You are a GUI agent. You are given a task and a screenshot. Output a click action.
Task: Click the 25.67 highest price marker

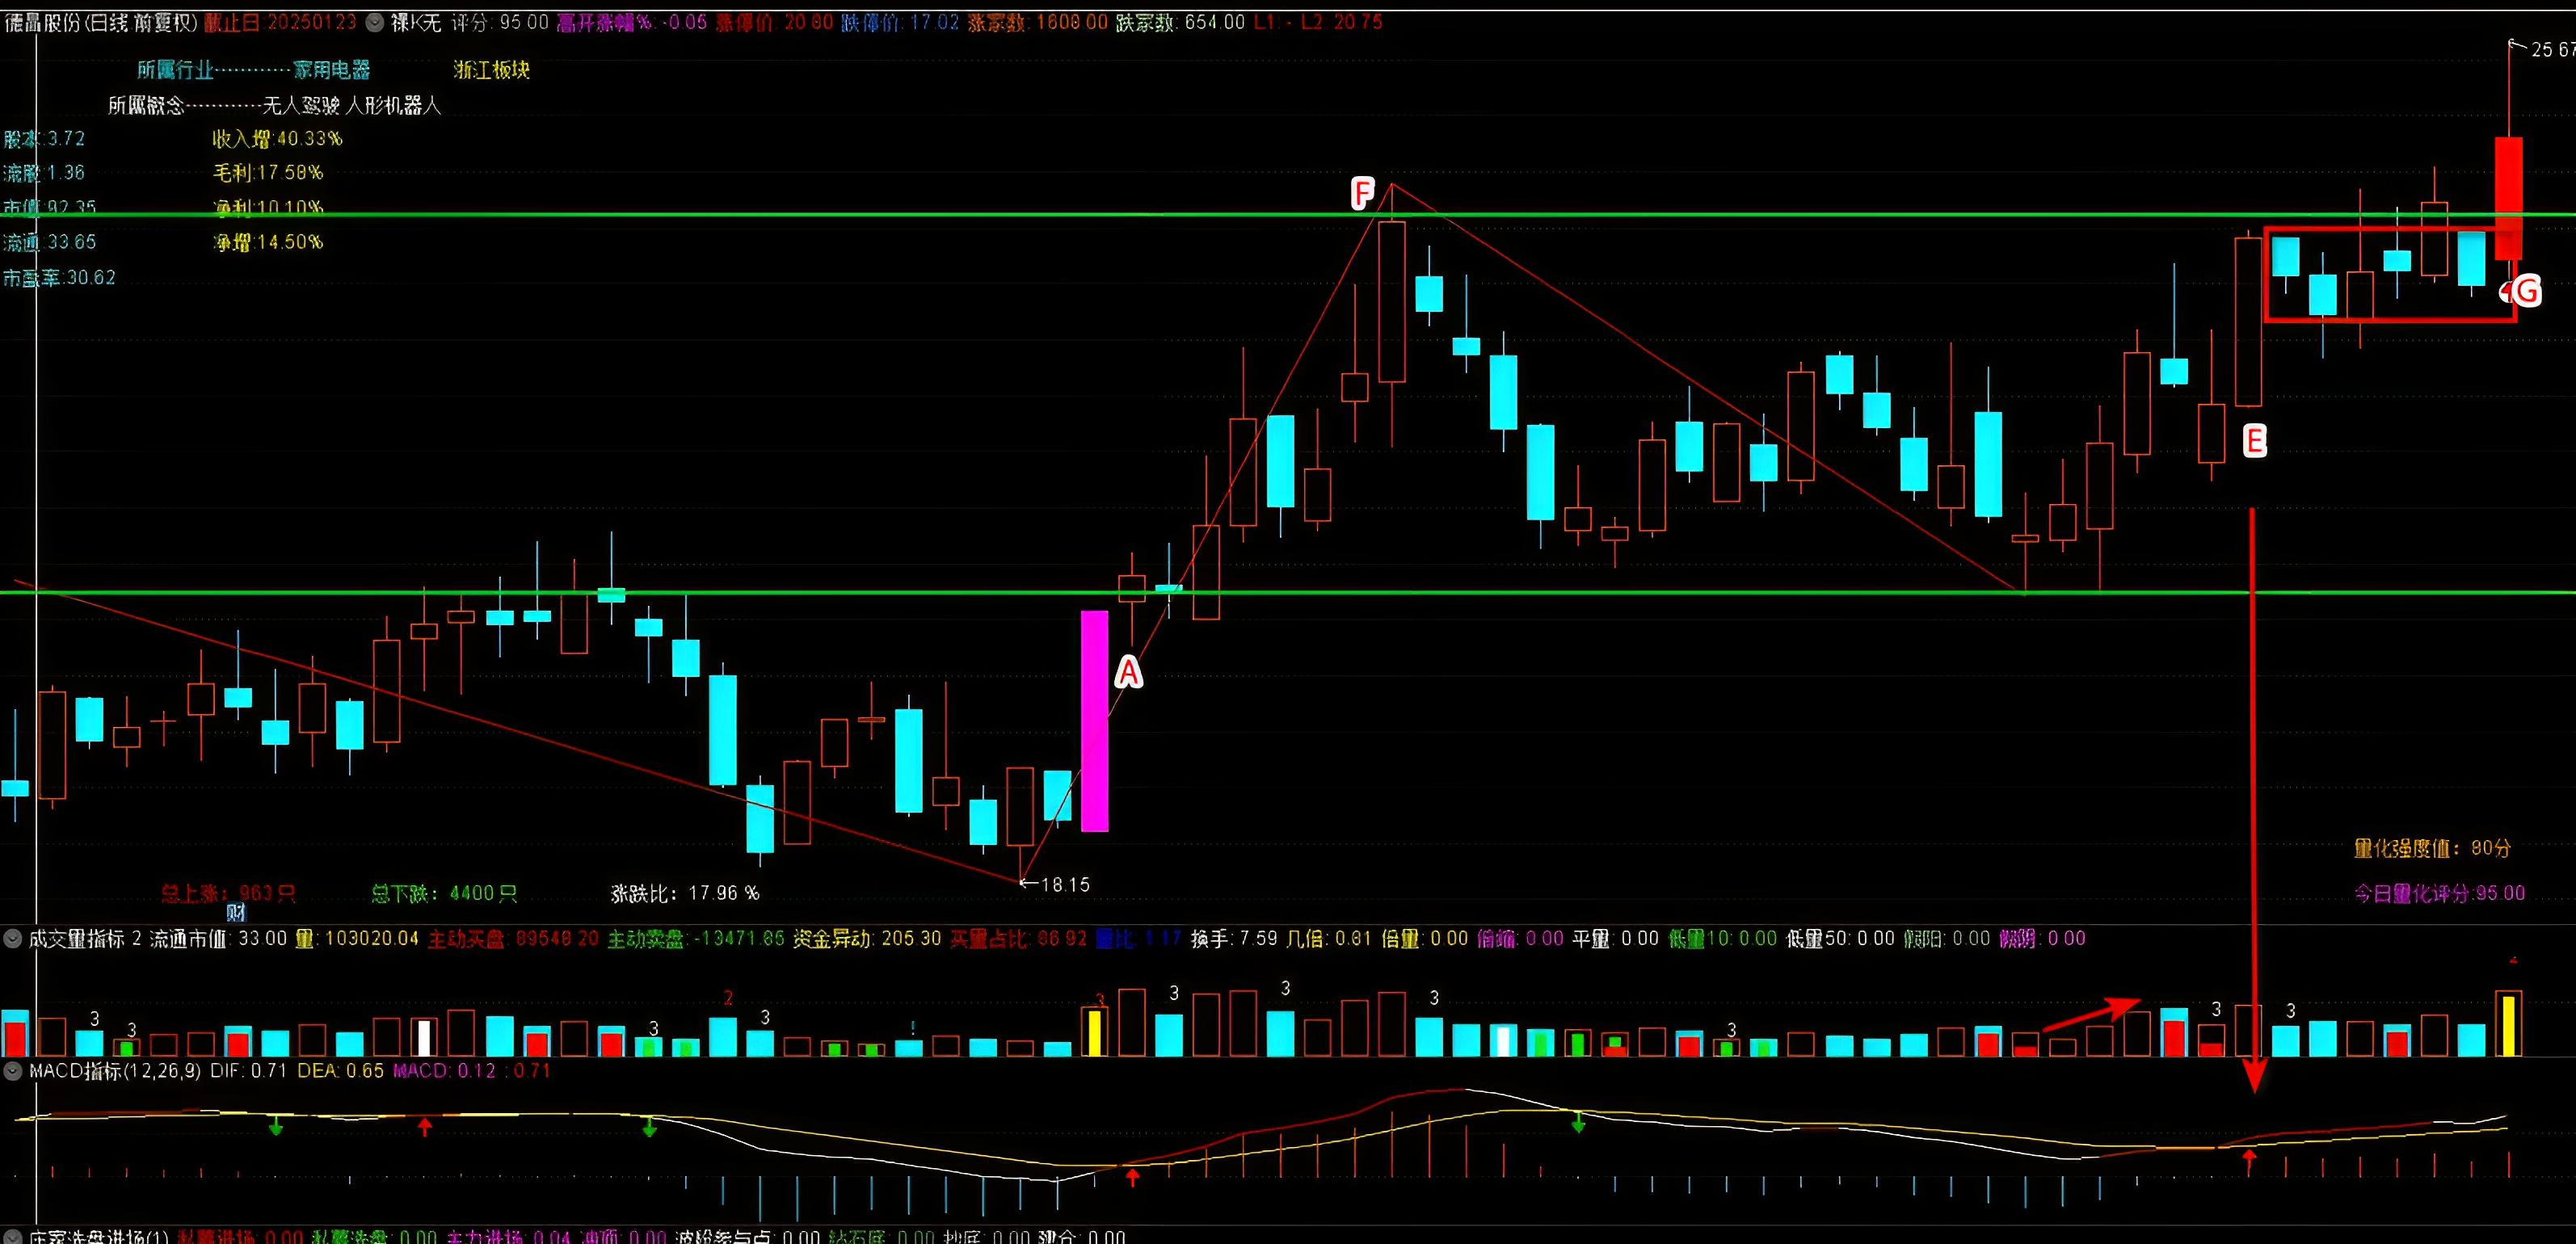pos(2545,49)
